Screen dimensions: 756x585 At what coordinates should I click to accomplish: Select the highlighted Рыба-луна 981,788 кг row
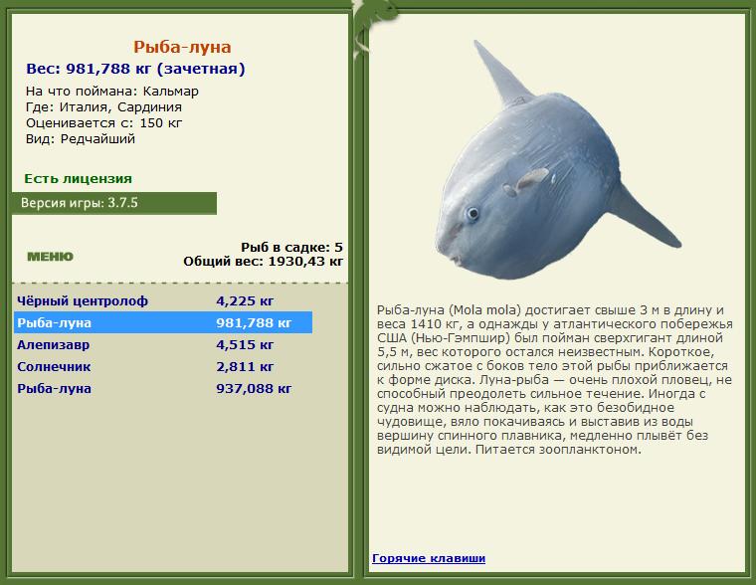point(163,322)
